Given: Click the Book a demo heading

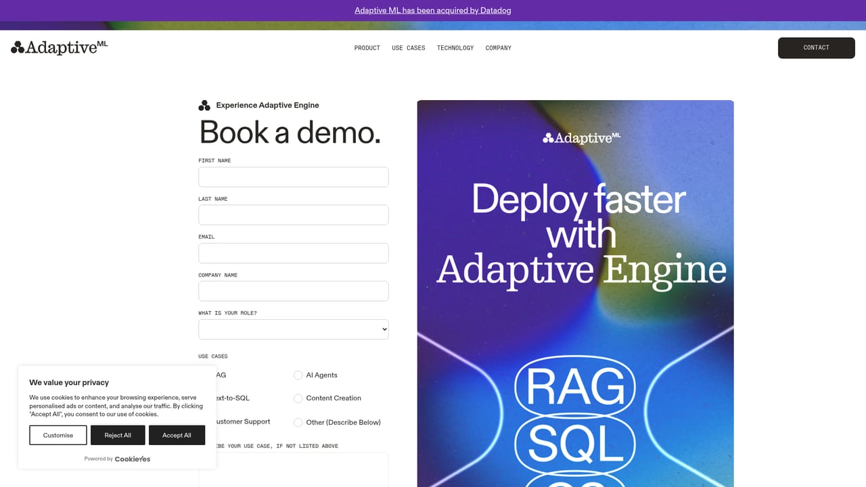Looking at the screenshot, I should click(290, 132).
